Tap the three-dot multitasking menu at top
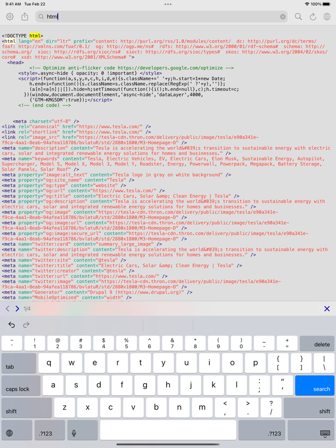336x448 pixels. 168,4
